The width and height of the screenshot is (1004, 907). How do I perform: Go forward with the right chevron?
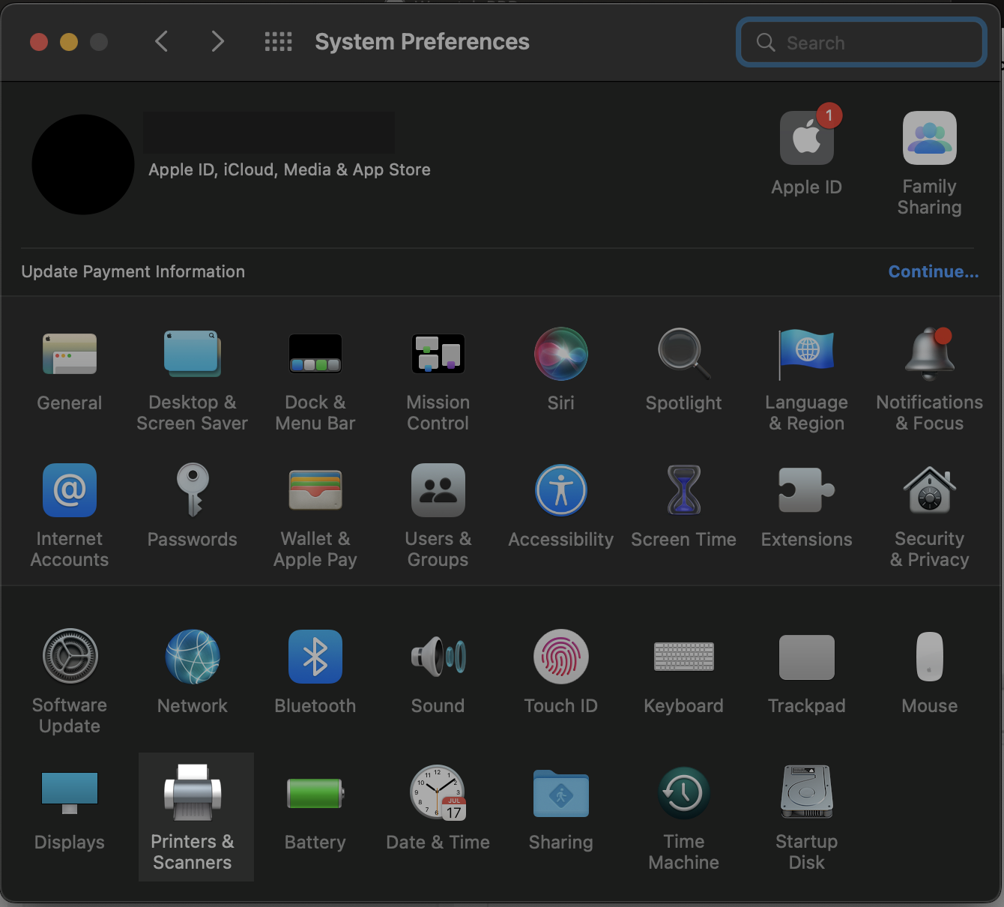(217, 41)
